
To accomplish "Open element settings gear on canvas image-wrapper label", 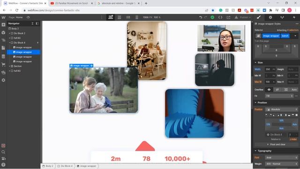I will coord(92,66).
